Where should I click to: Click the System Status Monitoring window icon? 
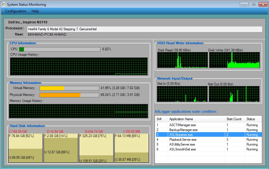(3, 4)
